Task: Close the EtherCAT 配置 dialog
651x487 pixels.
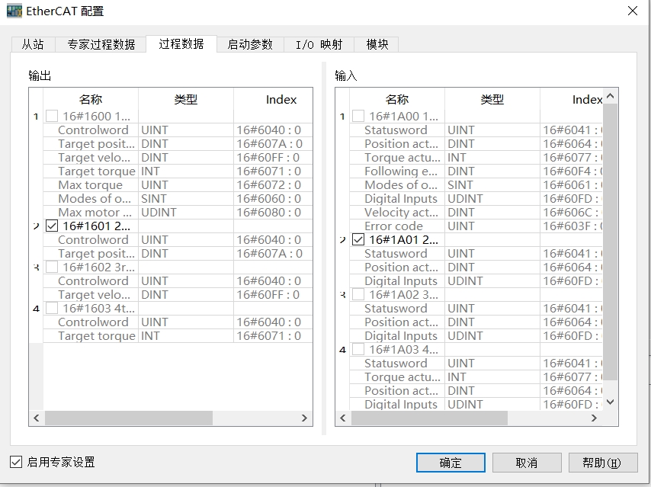Action: point(632,11)
